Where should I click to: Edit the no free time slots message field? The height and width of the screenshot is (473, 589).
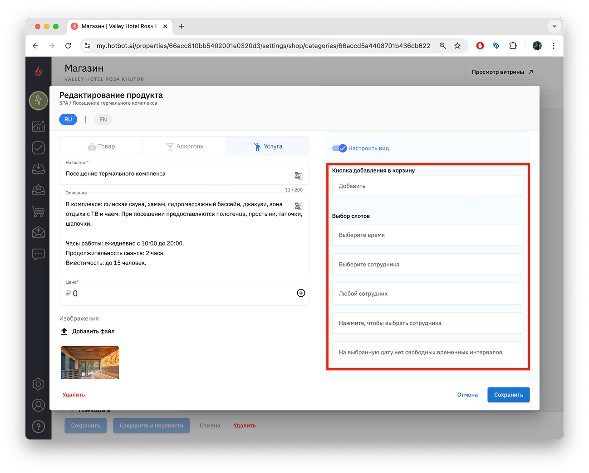[427, 352]
